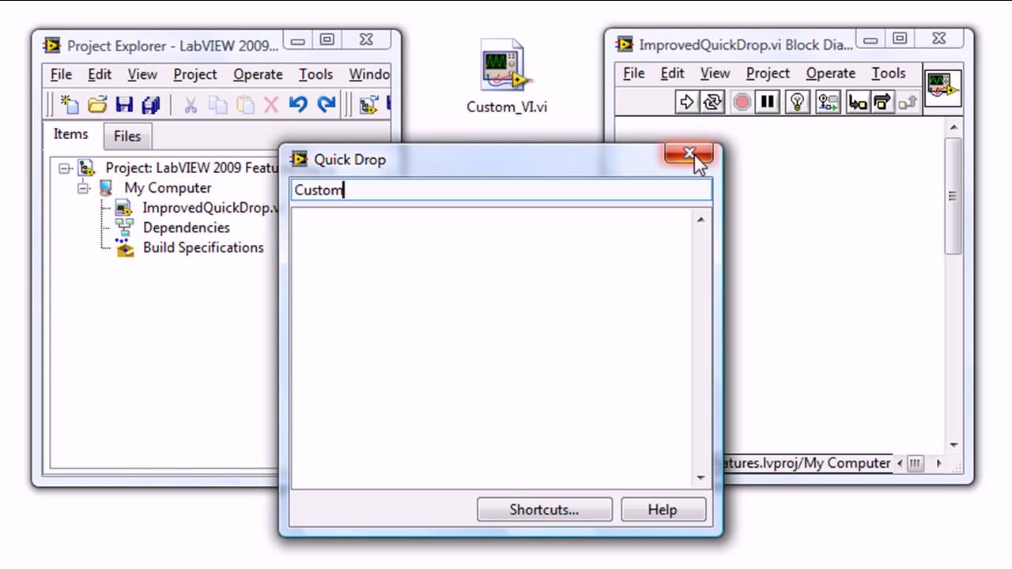The height and width of the screenshot is (569, 1012).
Task: Open Tools menu in Project Explorer
Action: [315, 74]
